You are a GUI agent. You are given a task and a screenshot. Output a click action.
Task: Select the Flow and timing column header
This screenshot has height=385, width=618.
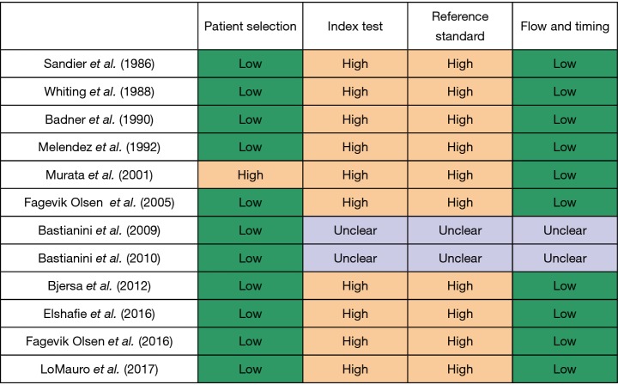(565, 27)
